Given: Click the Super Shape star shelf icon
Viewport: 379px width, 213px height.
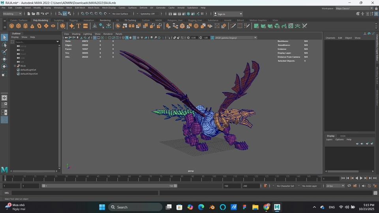Looking at the screenshot, I should point(71,26).
